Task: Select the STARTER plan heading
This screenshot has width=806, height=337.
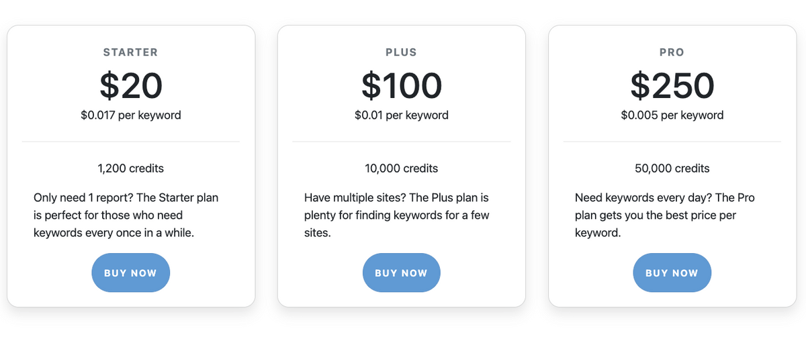Action: [130, 52]
